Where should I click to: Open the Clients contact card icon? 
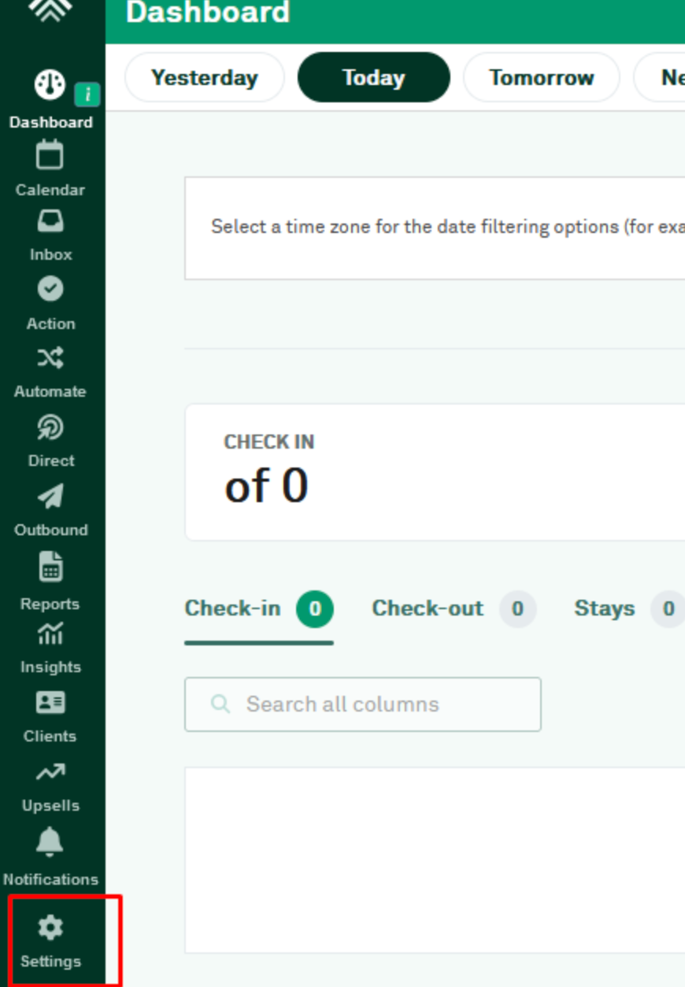click(50, 703)
